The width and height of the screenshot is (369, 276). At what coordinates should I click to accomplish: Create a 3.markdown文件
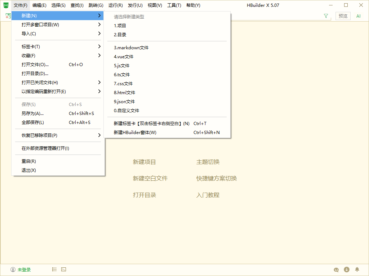(x=167, y=48)
